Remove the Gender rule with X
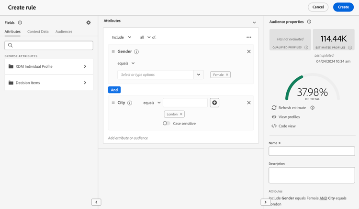 coord(248,52)
